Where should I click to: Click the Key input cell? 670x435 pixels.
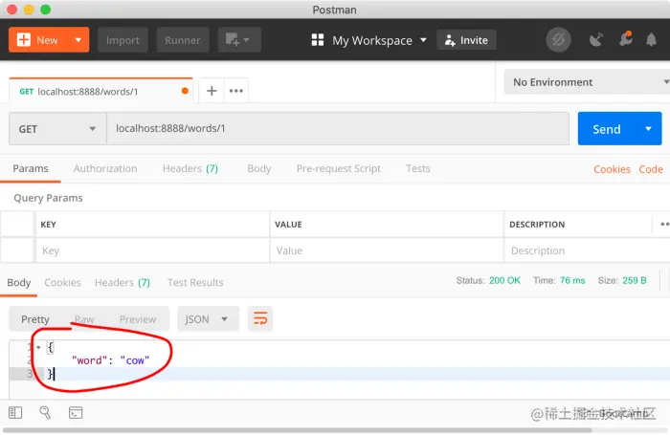(x=152, y=250)
